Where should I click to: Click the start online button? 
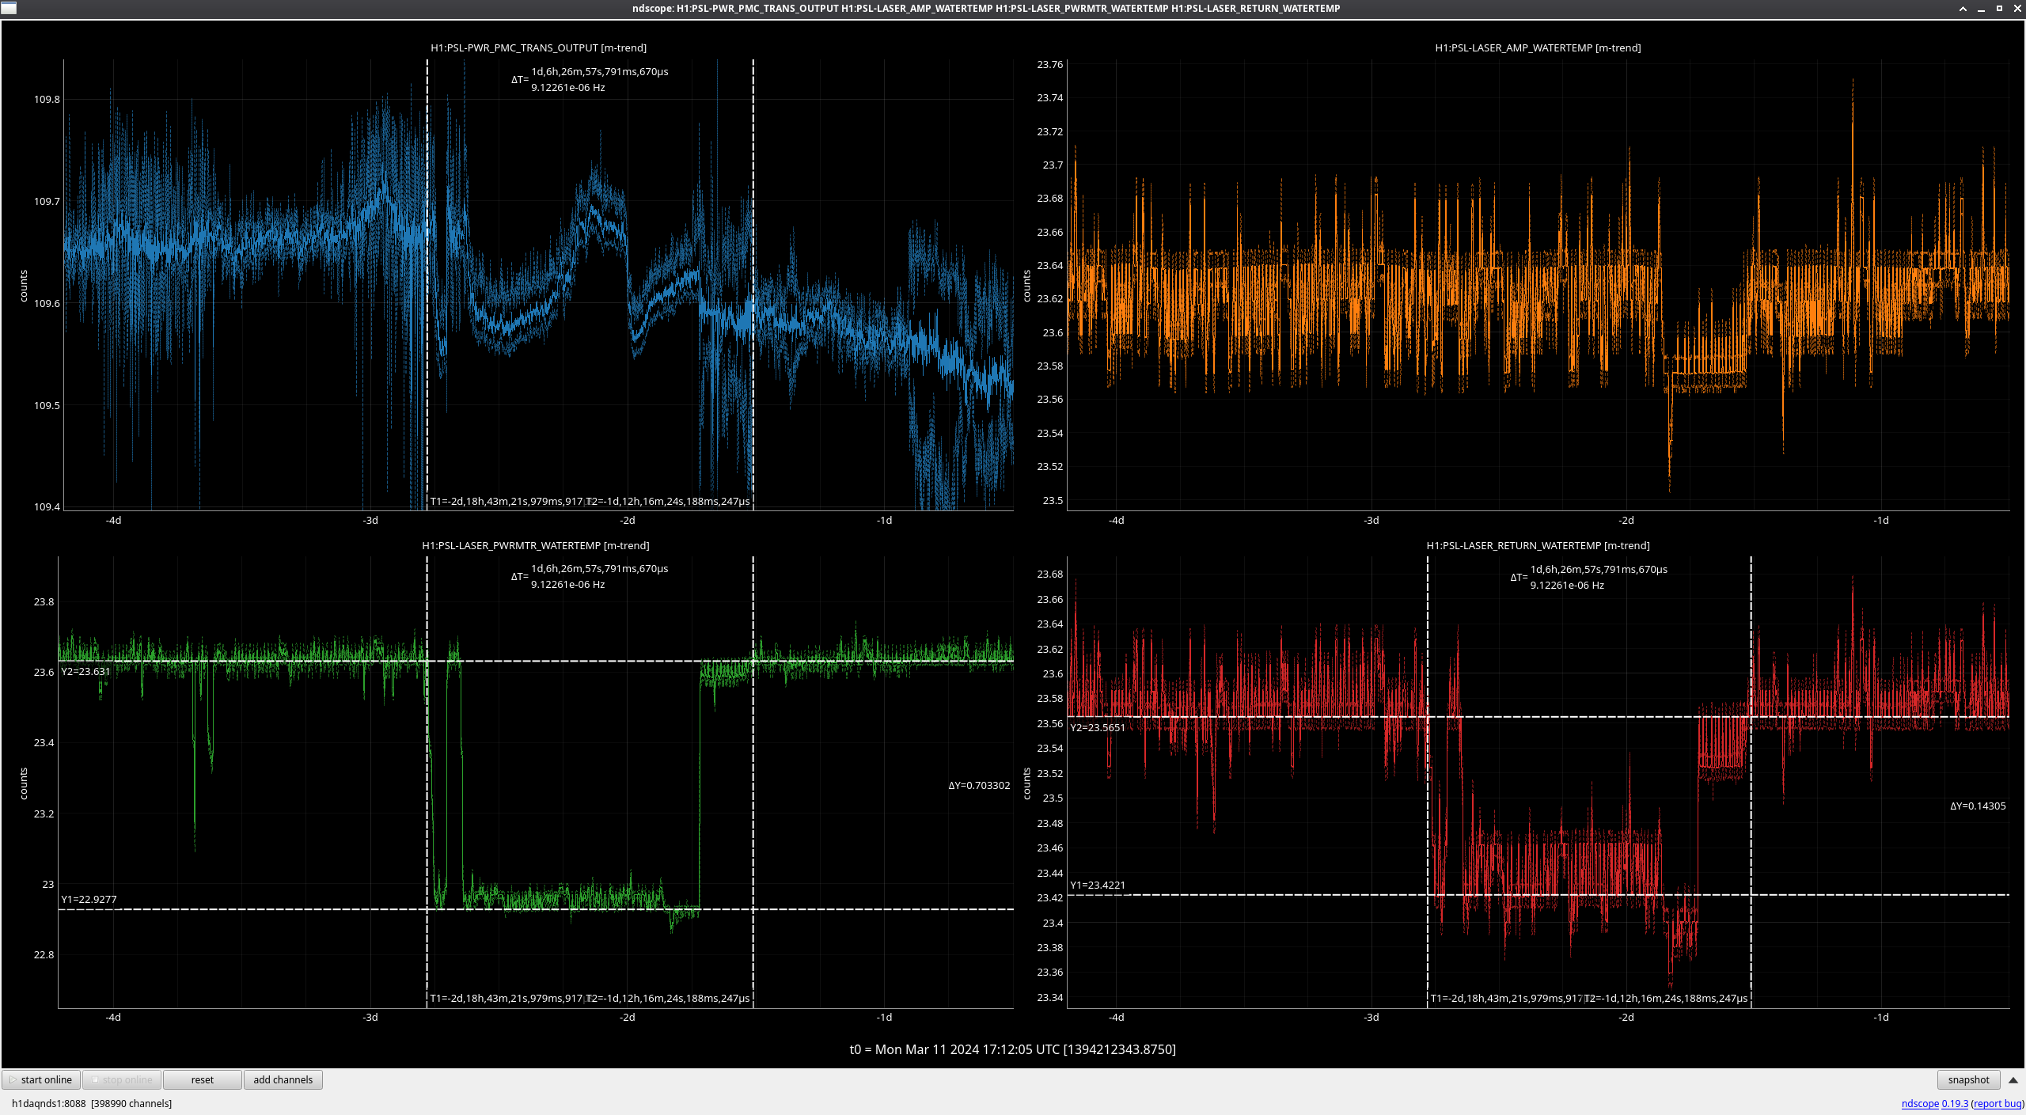(x=41, y=1079)
